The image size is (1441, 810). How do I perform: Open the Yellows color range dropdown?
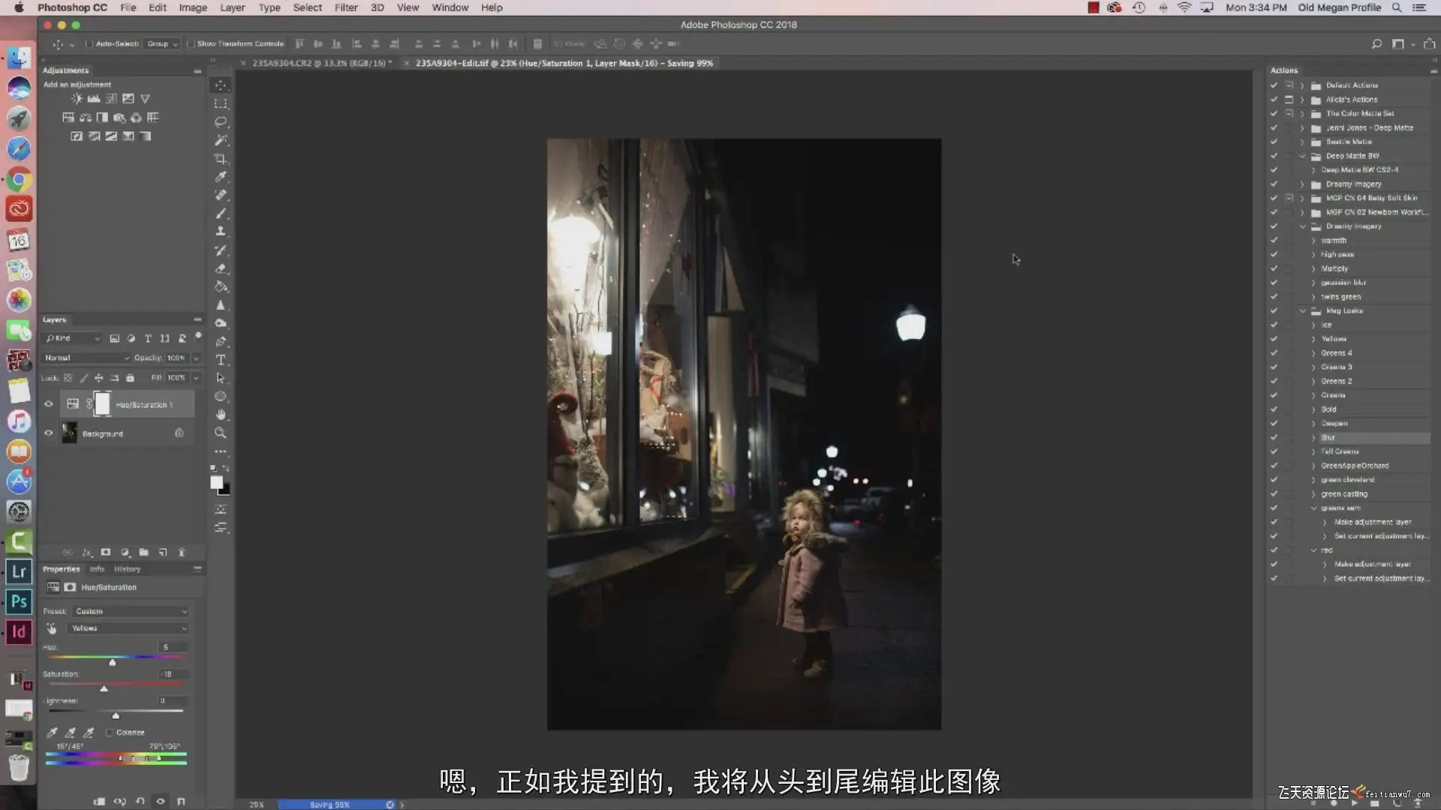click(128, 628)
